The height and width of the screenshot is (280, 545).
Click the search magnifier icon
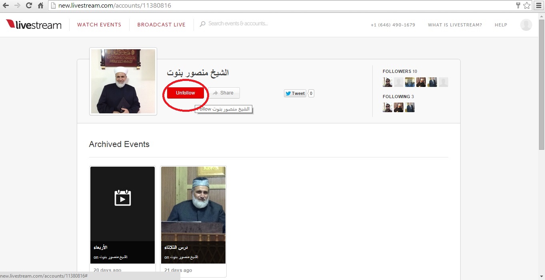(x=203, y=24)
